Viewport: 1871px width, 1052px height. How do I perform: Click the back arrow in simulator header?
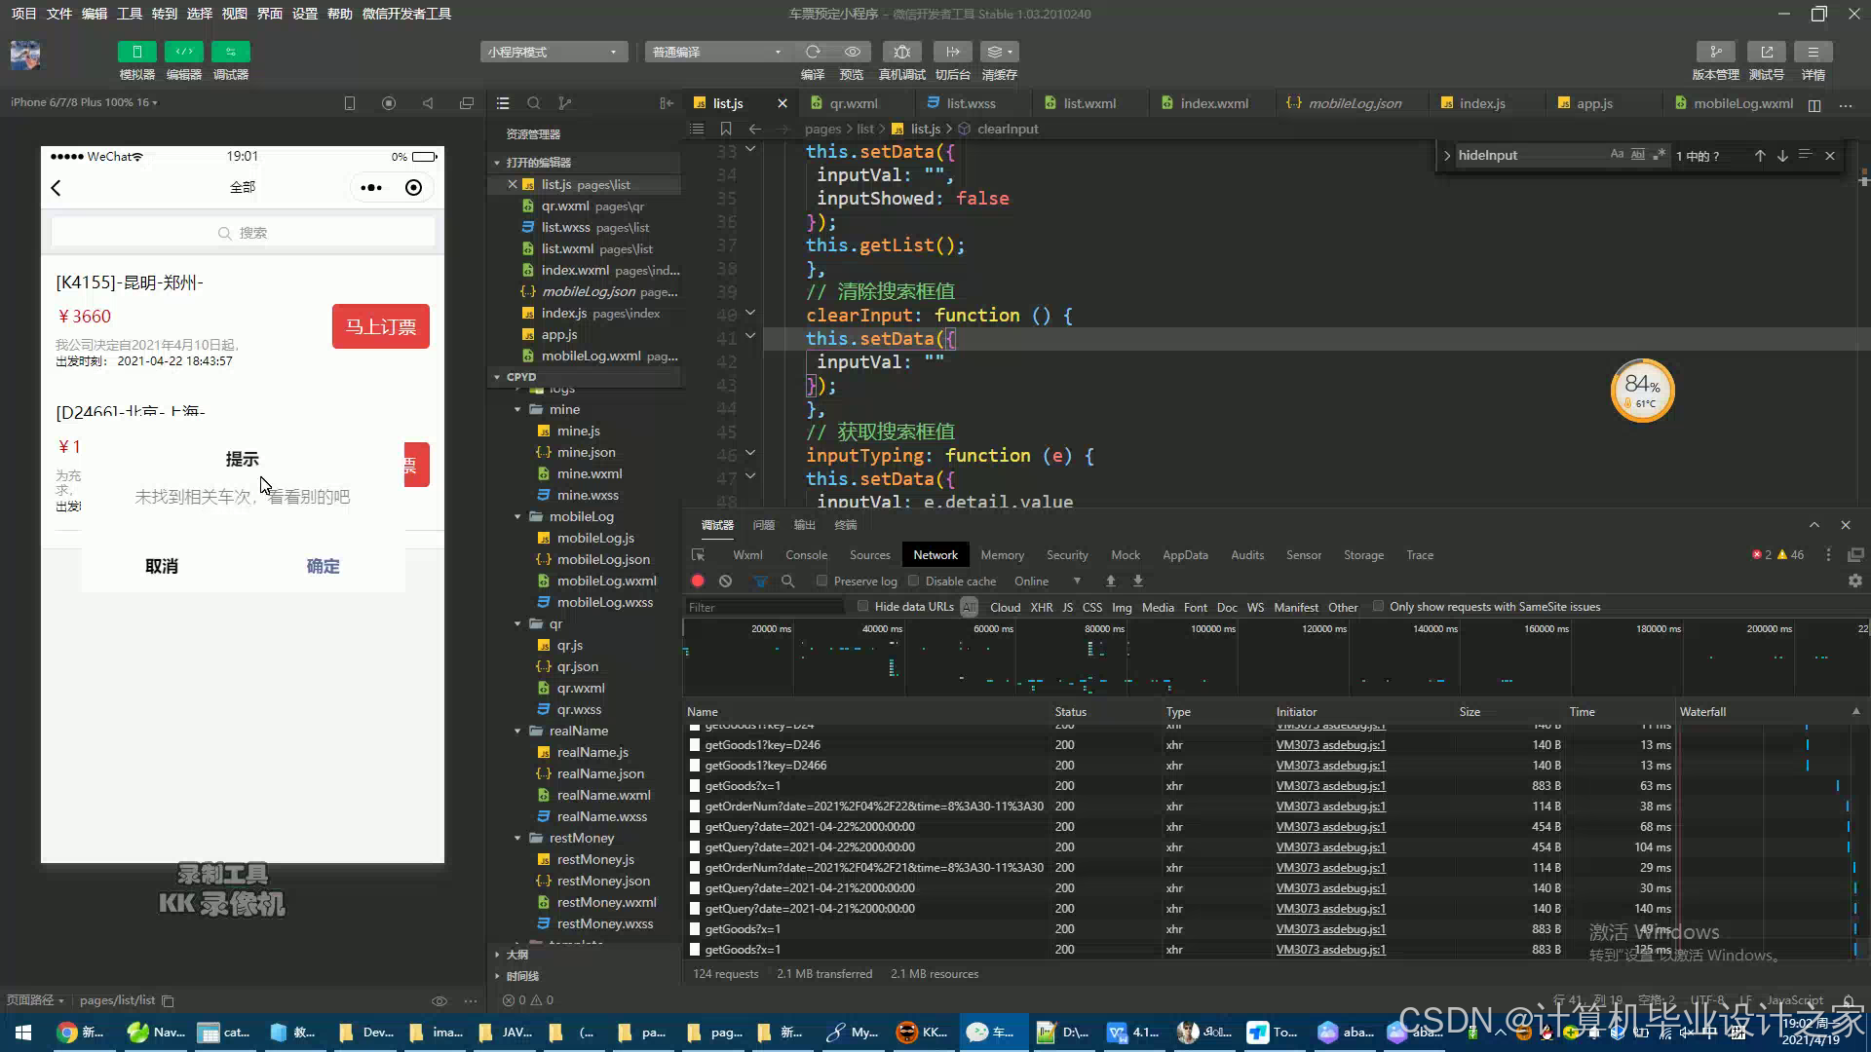(57, 188)
